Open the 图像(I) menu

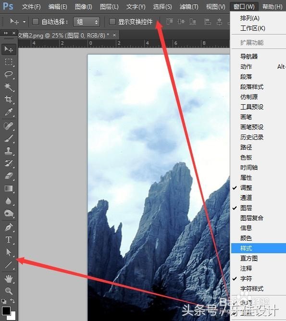(84, 7)
